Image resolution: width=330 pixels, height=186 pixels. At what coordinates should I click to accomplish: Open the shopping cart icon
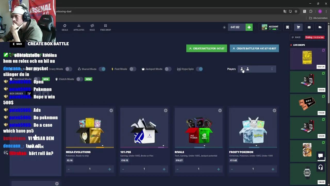point(298,27)
